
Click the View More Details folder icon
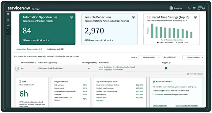coord(188,74)
